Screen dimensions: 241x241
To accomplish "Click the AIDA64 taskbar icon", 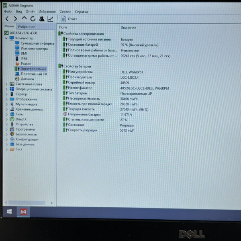I will (23, 212).
